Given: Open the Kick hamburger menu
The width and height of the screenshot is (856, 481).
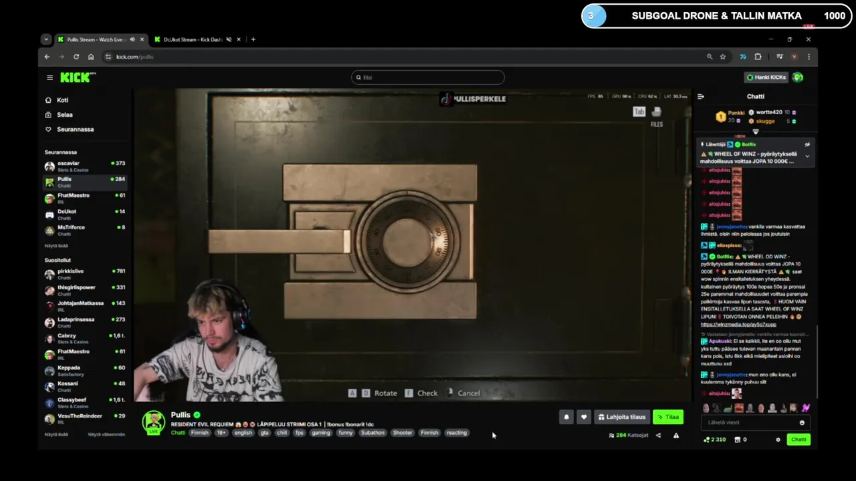Looking at the screenshot, I should (x=49, y=77).
